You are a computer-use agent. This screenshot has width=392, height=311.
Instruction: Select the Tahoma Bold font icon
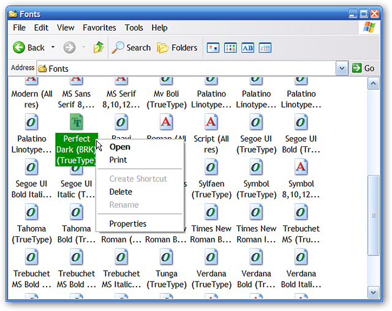point(76,212)
